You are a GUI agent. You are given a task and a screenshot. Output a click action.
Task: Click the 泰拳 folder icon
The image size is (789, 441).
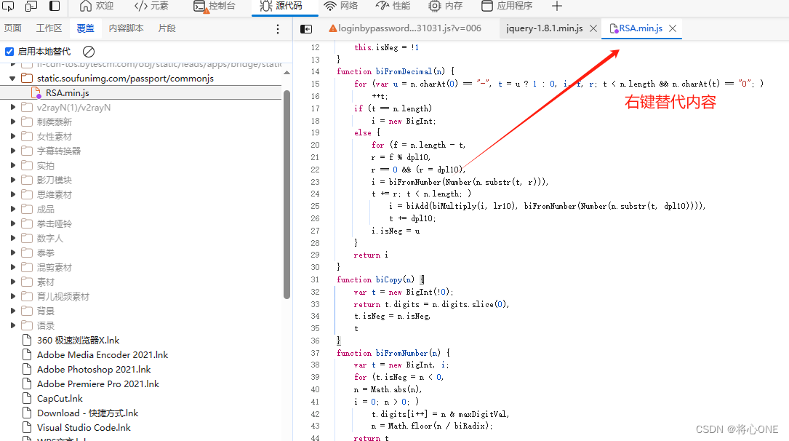click(x=27, y=253)
